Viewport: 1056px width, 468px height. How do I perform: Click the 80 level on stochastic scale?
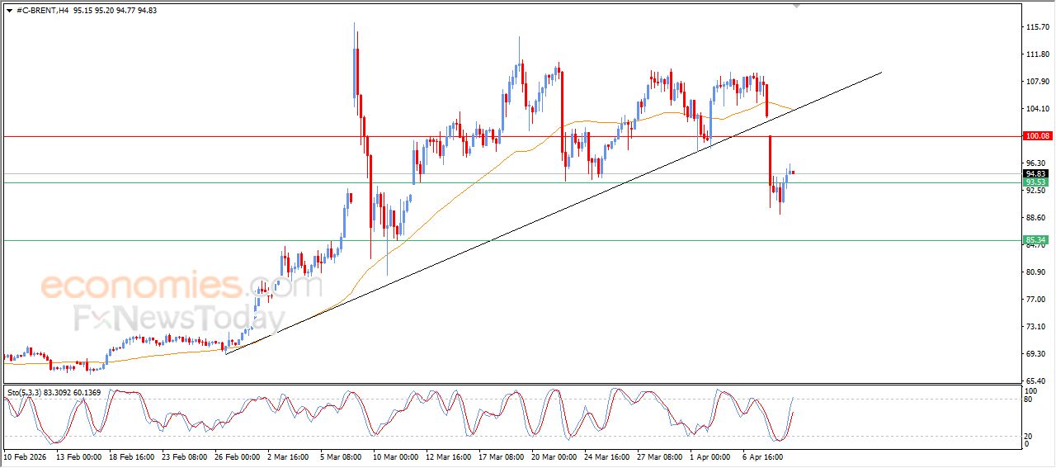pos(1027,400)
